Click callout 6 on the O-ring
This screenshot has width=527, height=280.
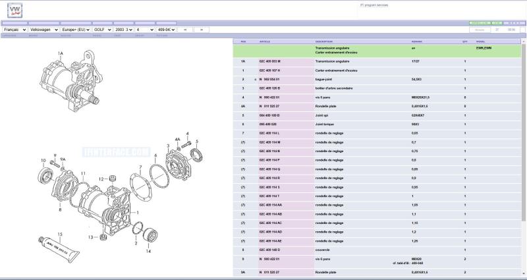[155, 155]
